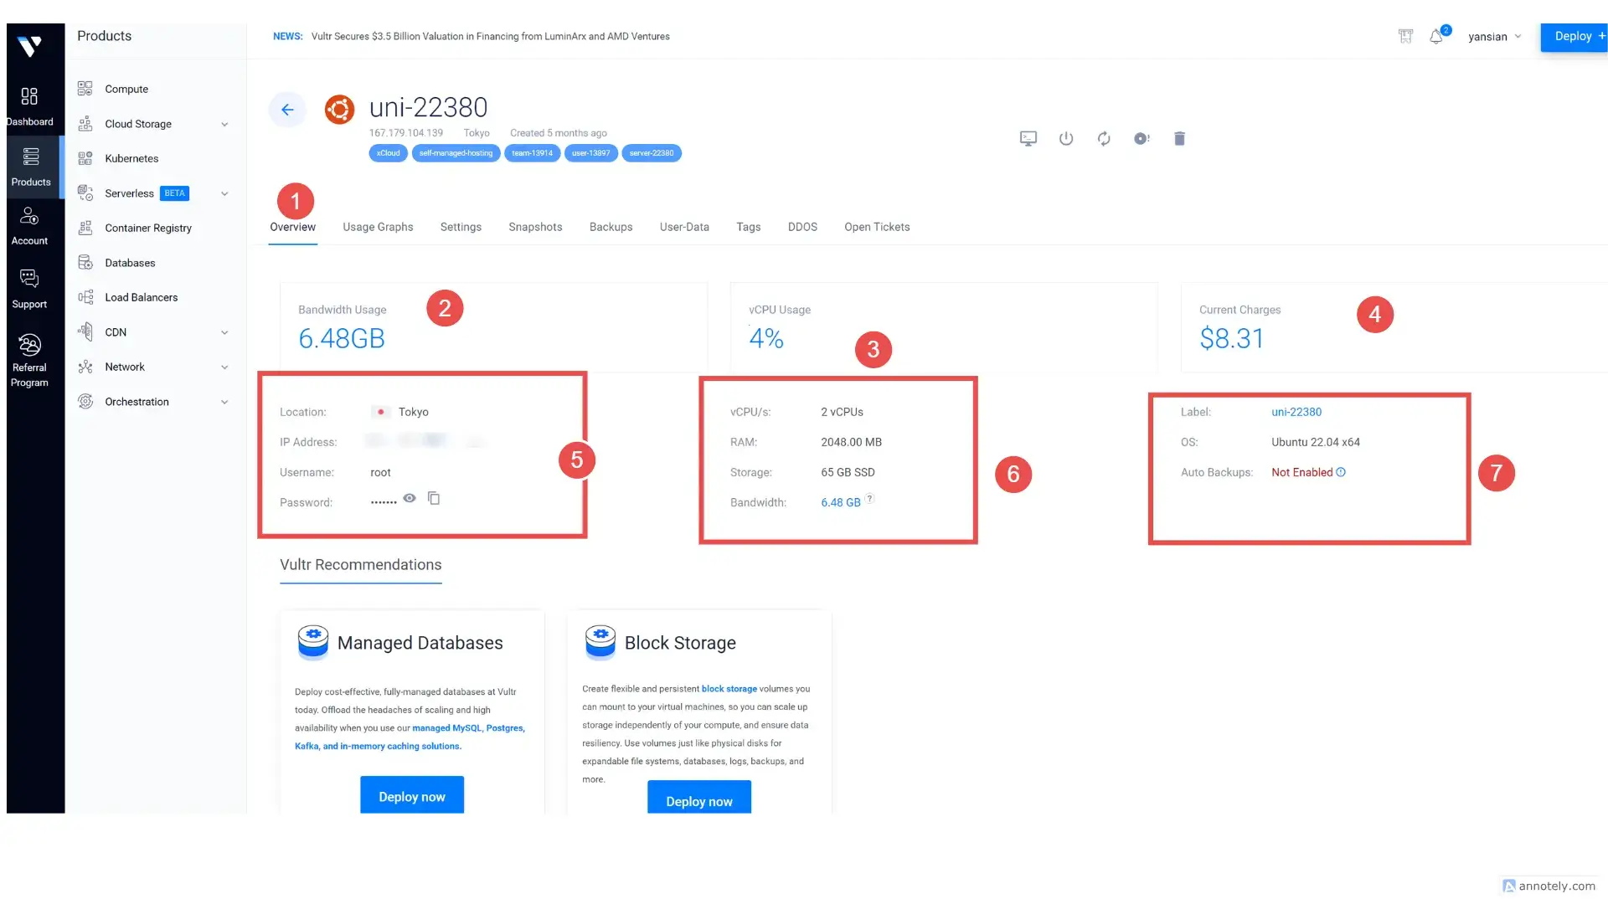Expand the Cloud Storage chevron
The image size is (1608, 904).
point(224,125)
